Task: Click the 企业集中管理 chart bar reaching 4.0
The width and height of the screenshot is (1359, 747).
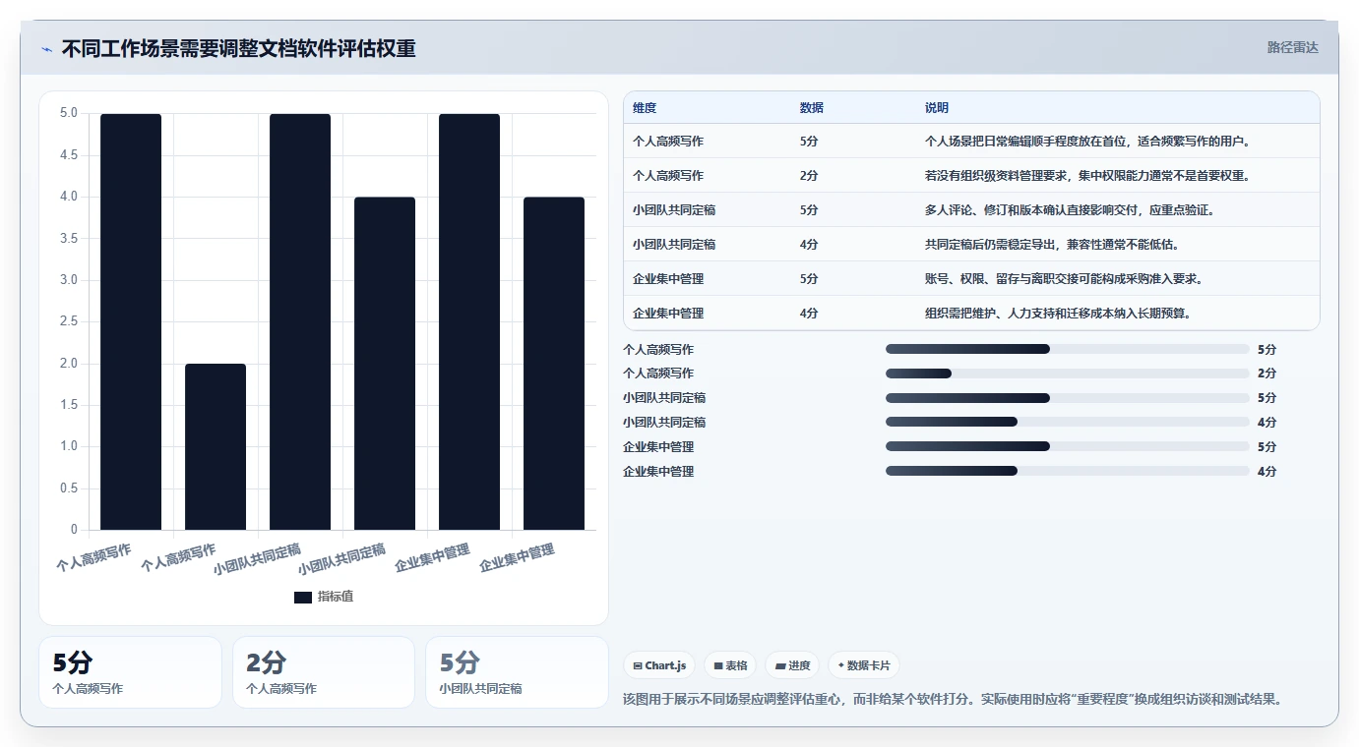Action: (x=554, y=364)
